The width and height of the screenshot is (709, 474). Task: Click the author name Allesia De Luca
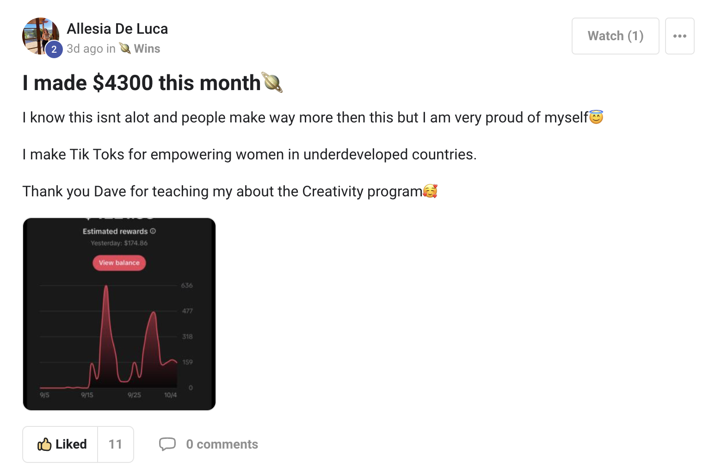tap(117, 29)
